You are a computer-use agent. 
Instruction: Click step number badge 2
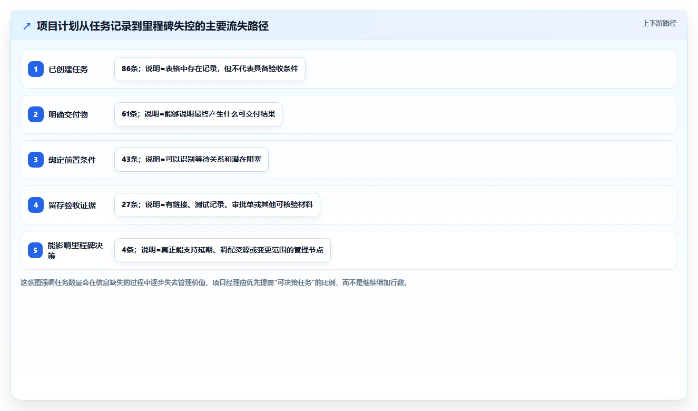click(x=36, y=114)
